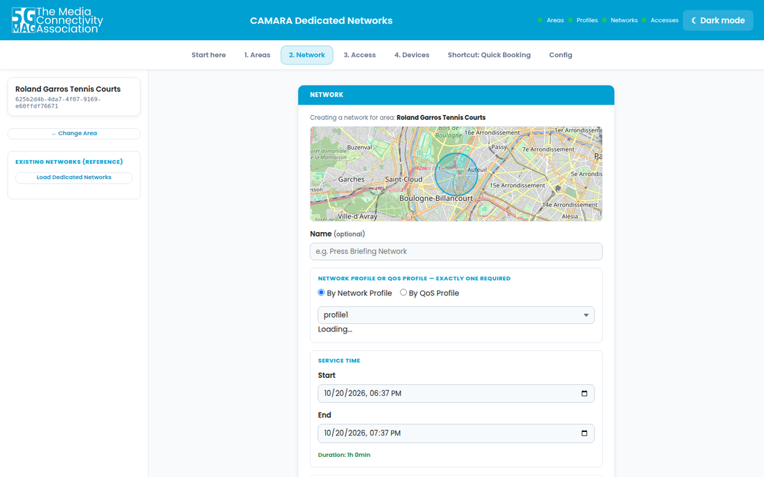The height and width of the screenshot is (477, 764).
Task: Click Load Dedicated Networks button
Action: click(74, 177)
